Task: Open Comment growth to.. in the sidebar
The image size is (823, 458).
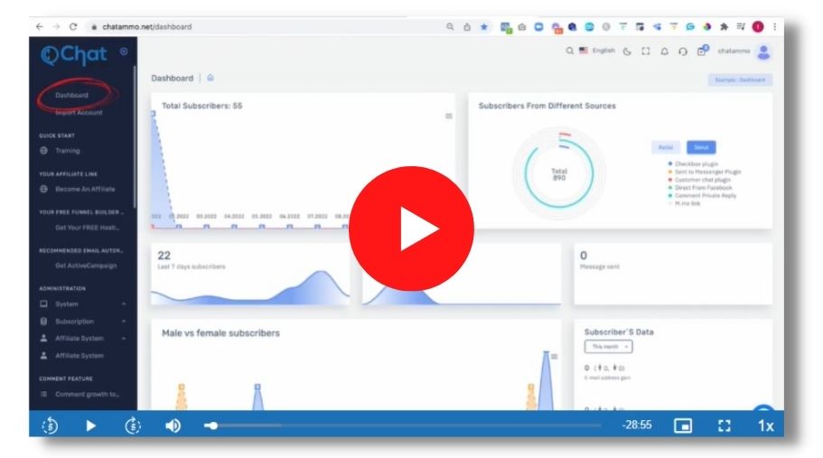Action: (x=87, y=394)
